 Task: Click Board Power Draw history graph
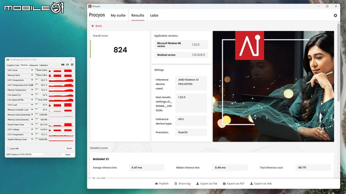coord(61,125)
